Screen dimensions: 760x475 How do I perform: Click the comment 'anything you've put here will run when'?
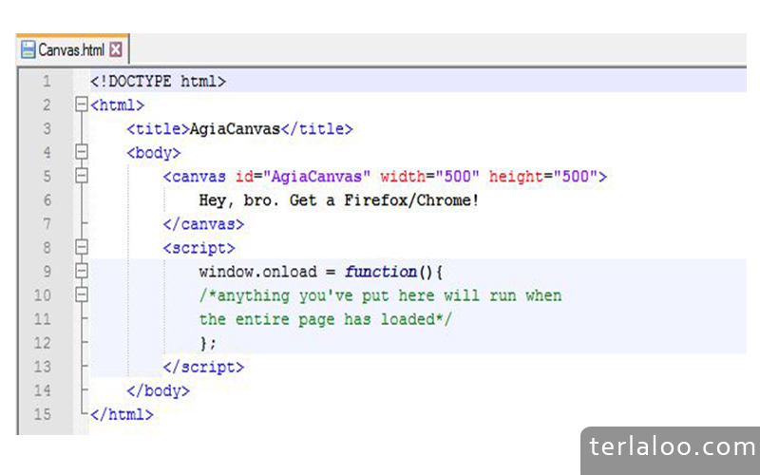[381, 295]
